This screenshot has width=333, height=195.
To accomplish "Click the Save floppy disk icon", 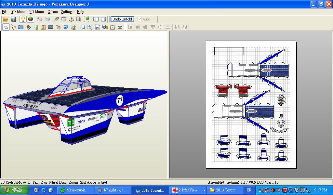I will (13, 19).
